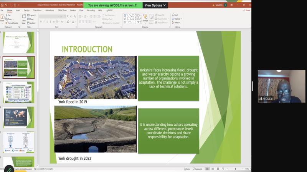The height and width of the screenshot is (172, 307).
Task: Expand the Select dropdown in Editing
Action: click(176, 23)
